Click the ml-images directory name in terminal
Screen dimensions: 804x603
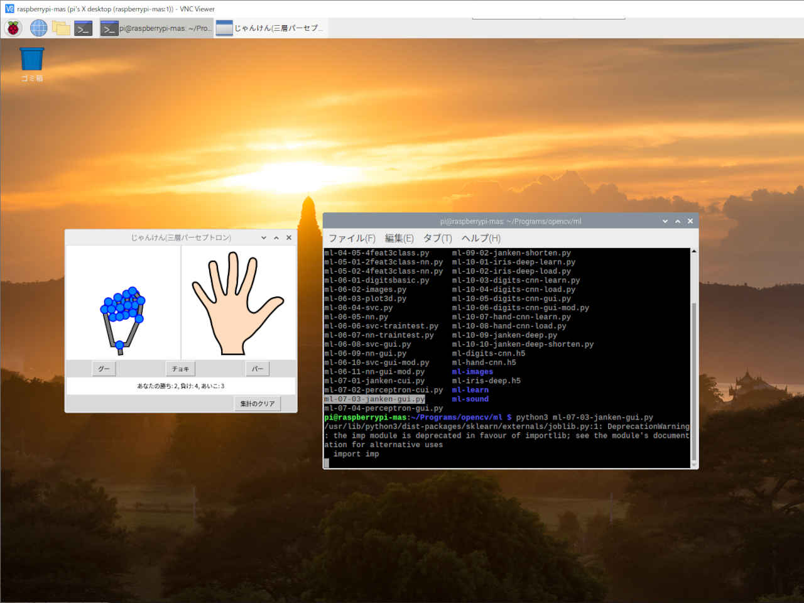point(472,372)
